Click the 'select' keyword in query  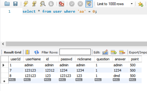pyautogui.click(x=29, y=12)
